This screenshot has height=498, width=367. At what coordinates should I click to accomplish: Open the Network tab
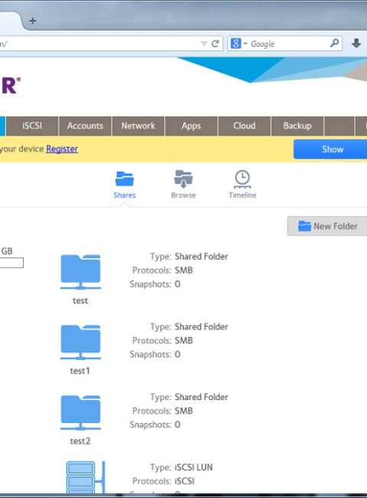click(x=138, y=126)
